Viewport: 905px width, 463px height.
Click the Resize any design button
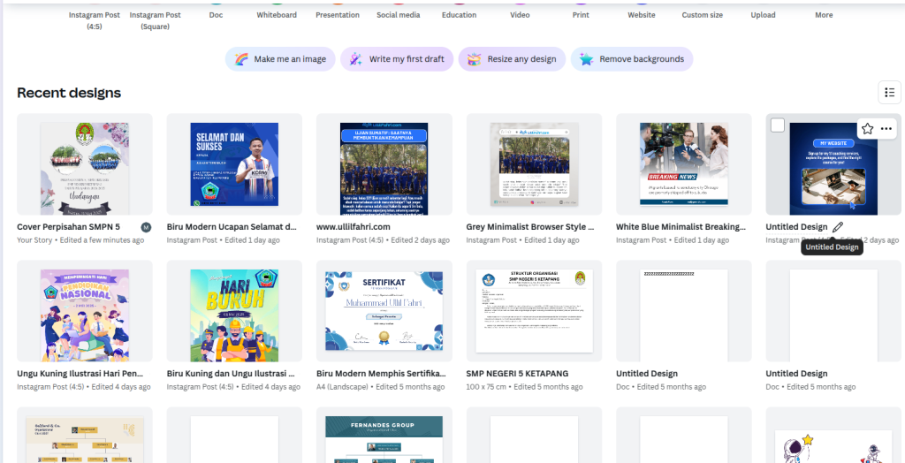[512, 59]
